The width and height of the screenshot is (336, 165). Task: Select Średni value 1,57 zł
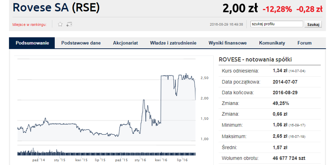click(280, 148)
